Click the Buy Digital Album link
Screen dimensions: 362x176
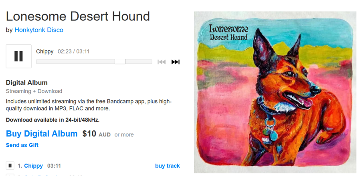42,134
